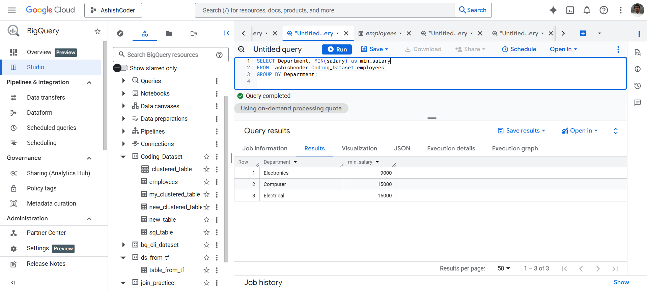Image resolution: width=647 pixels, height=291 pixels.
Task: Star the sql_table table
Action: 206,232
